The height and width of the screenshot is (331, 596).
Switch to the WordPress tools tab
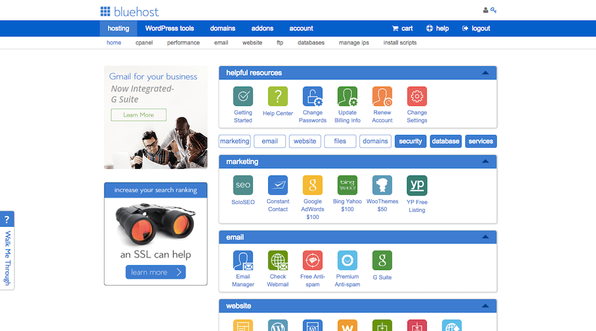170,28
